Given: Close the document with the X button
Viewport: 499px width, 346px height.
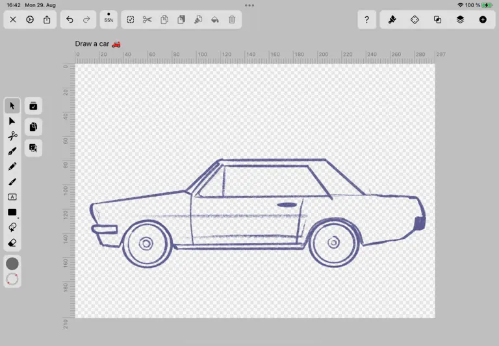Looking at the screenshot, I should 13,19.
